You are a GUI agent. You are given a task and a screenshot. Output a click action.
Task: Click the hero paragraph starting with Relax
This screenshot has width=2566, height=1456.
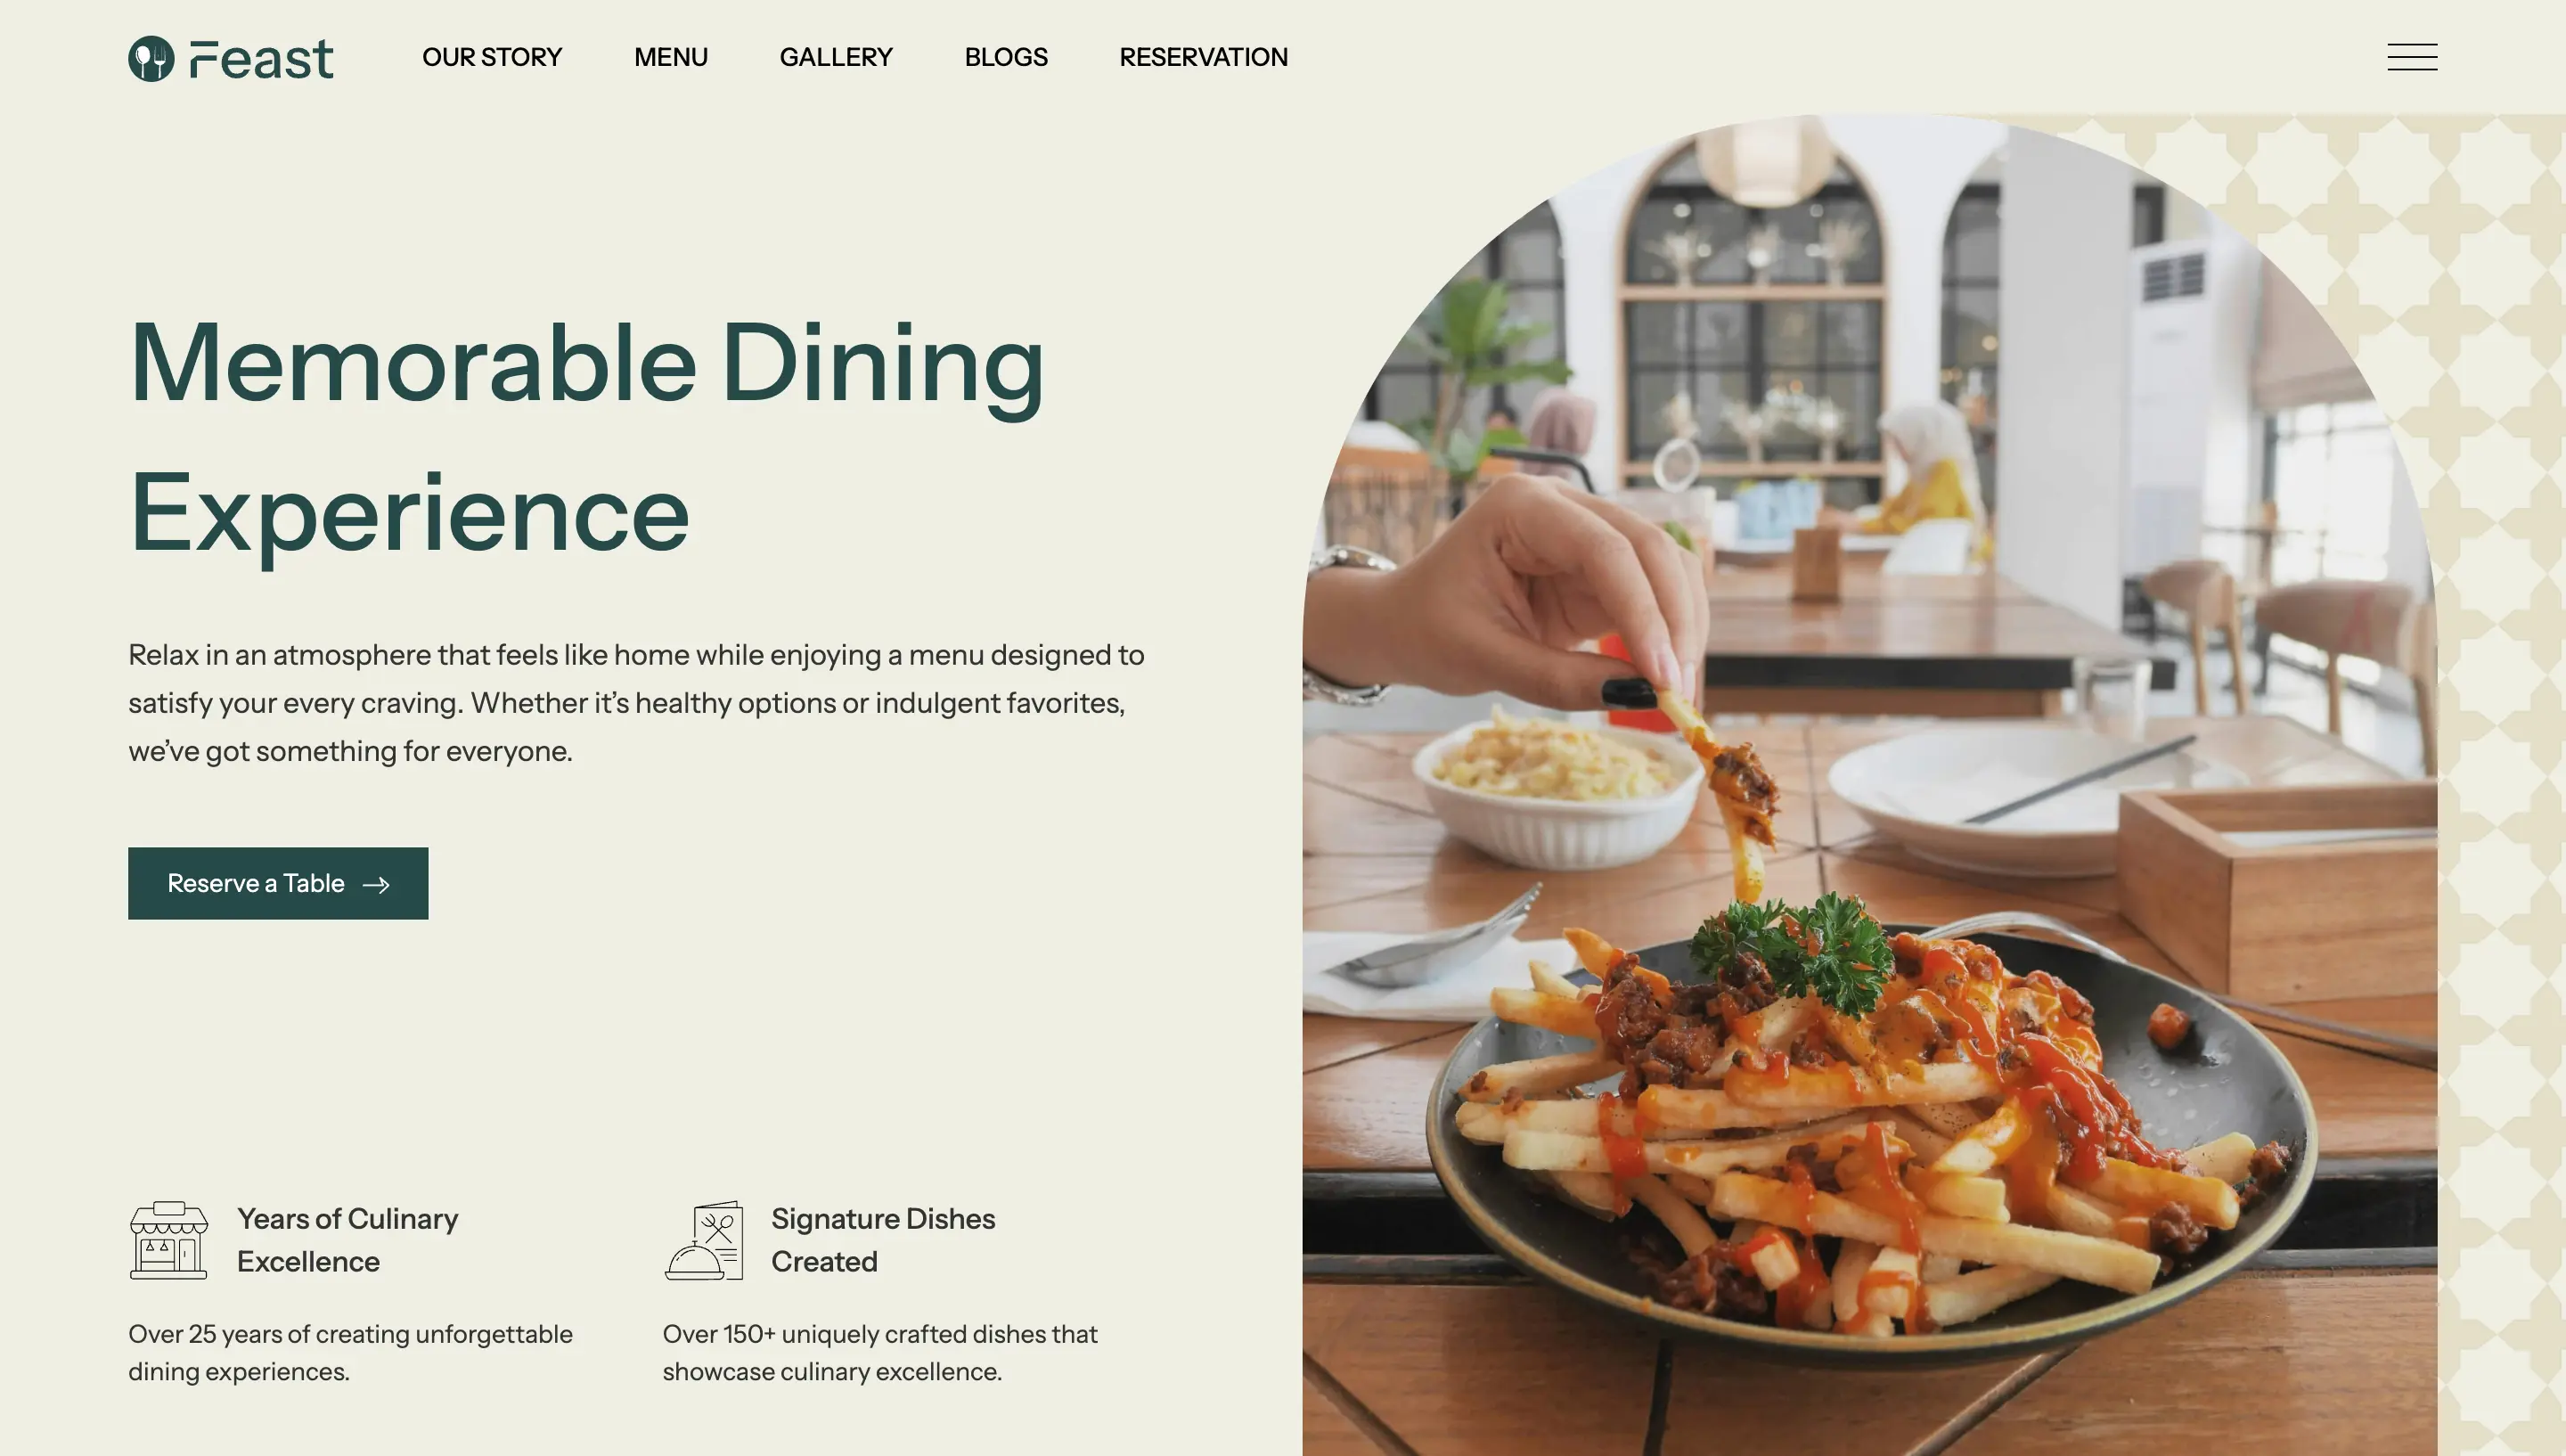point(637,703)
